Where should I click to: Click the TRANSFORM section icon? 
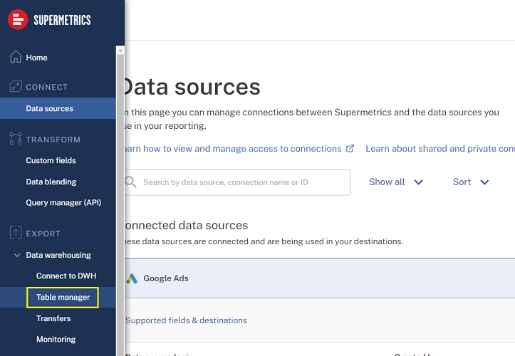16,139
